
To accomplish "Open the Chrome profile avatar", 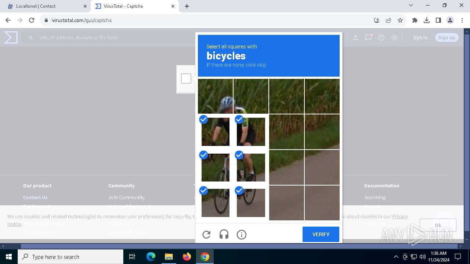I will pos(450,20).
